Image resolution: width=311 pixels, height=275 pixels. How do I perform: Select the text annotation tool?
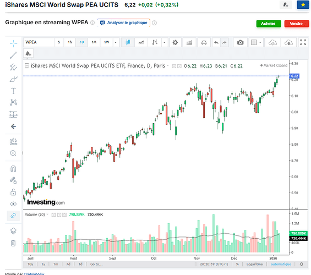(x=13, y=91)
